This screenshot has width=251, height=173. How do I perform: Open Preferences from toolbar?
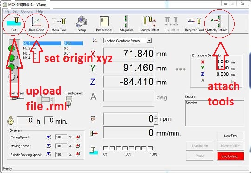tap(104, 24)
